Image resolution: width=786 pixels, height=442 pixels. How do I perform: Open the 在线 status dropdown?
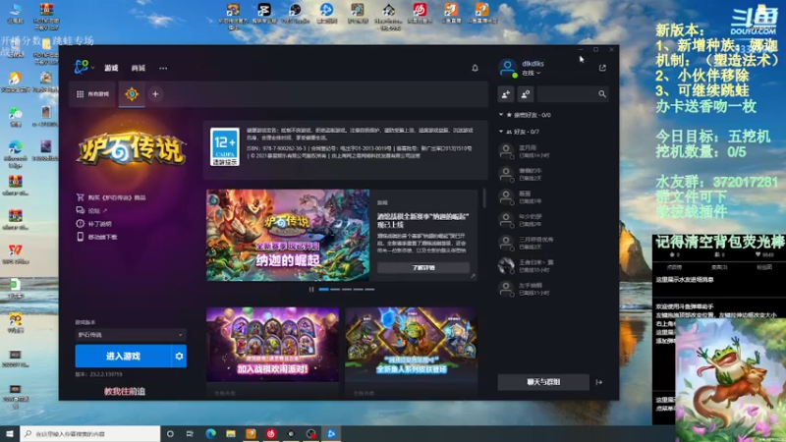click(x=531, y=73)
